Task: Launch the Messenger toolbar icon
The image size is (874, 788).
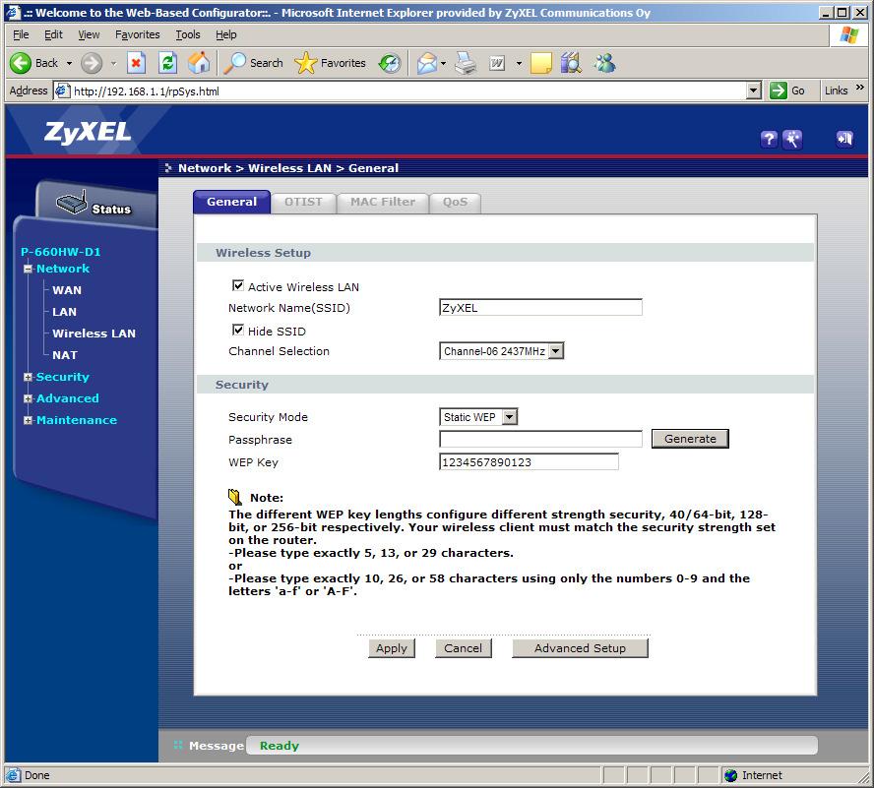Action: 604,63
